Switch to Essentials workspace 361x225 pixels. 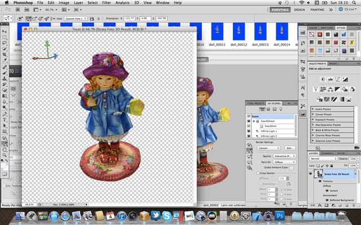(280, 10)
